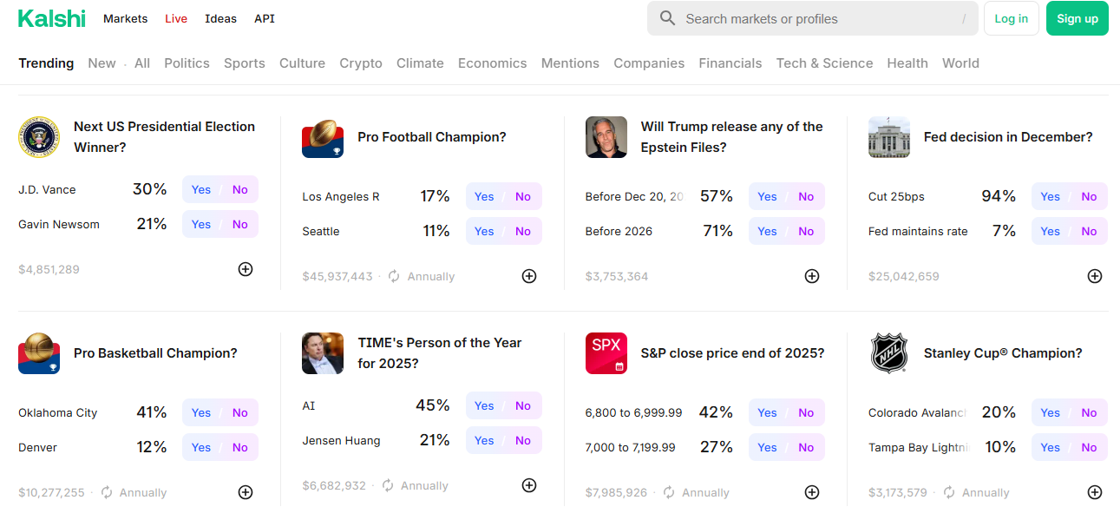This screenshot has width=1120, height=520.
Task: Click the search magnifier icon
Action: 667,18
